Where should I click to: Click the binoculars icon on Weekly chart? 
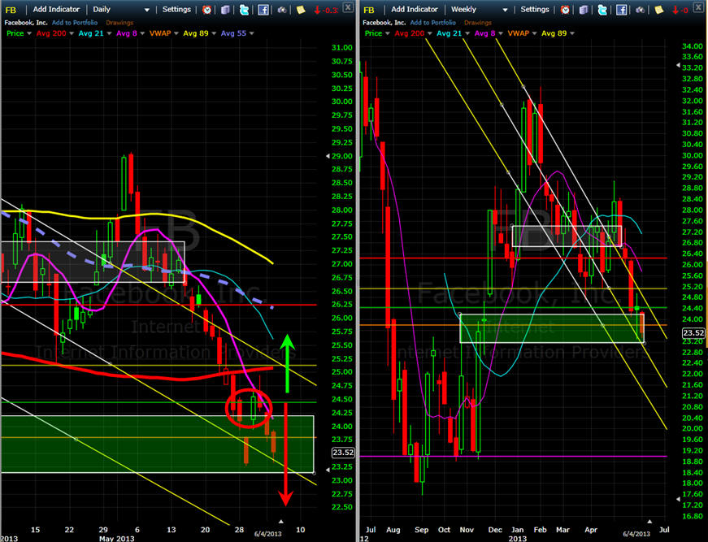(x=640, y=10)
